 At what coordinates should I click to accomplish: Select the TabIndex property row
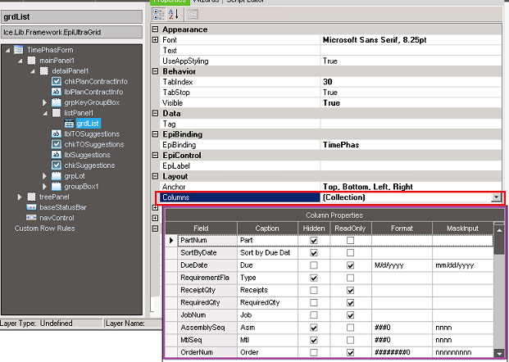click(331, 82)
